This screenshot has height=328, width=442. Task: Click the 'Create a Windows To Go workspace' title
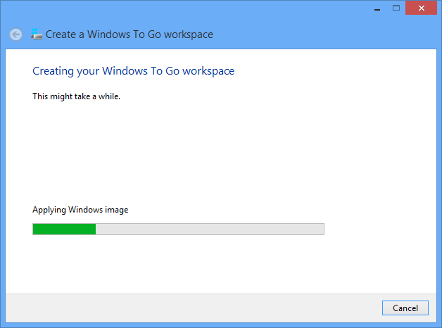click(130, 34)
